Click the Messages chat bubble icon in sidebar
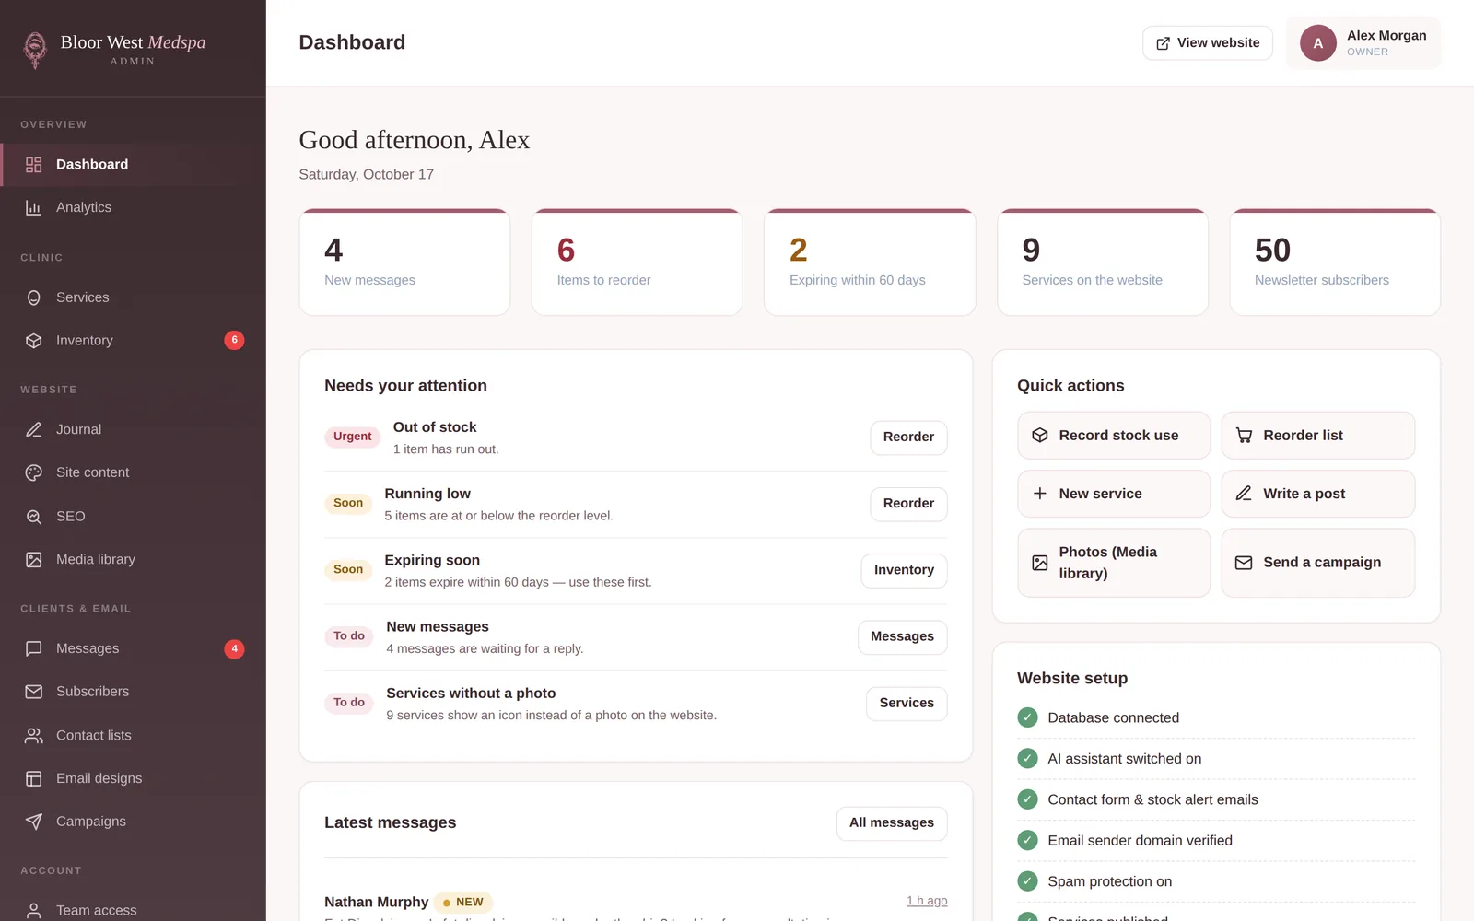Viewport: 1474px width, 921px height. pyautogui.click(x=34, y=648)
